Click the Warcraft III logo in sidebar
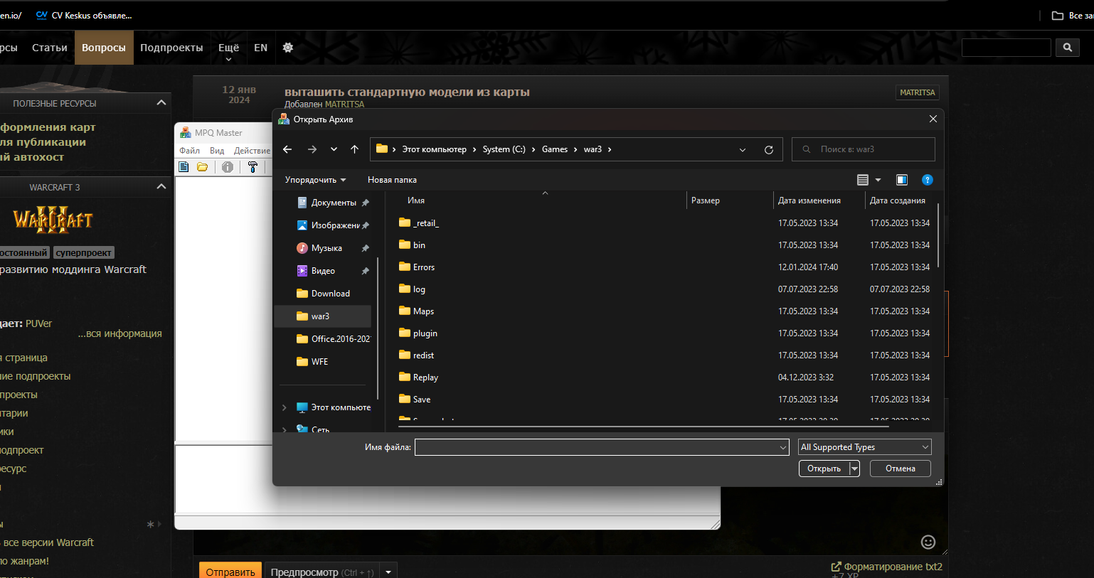The image size is (1094, 578). [x=53, y=220]
